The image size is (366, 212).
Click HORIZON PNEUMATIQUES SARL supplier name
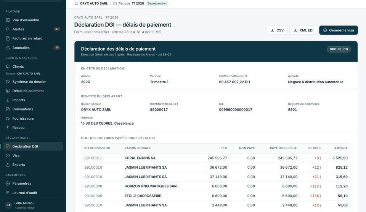pyautogui.click(x=151, y=186)
